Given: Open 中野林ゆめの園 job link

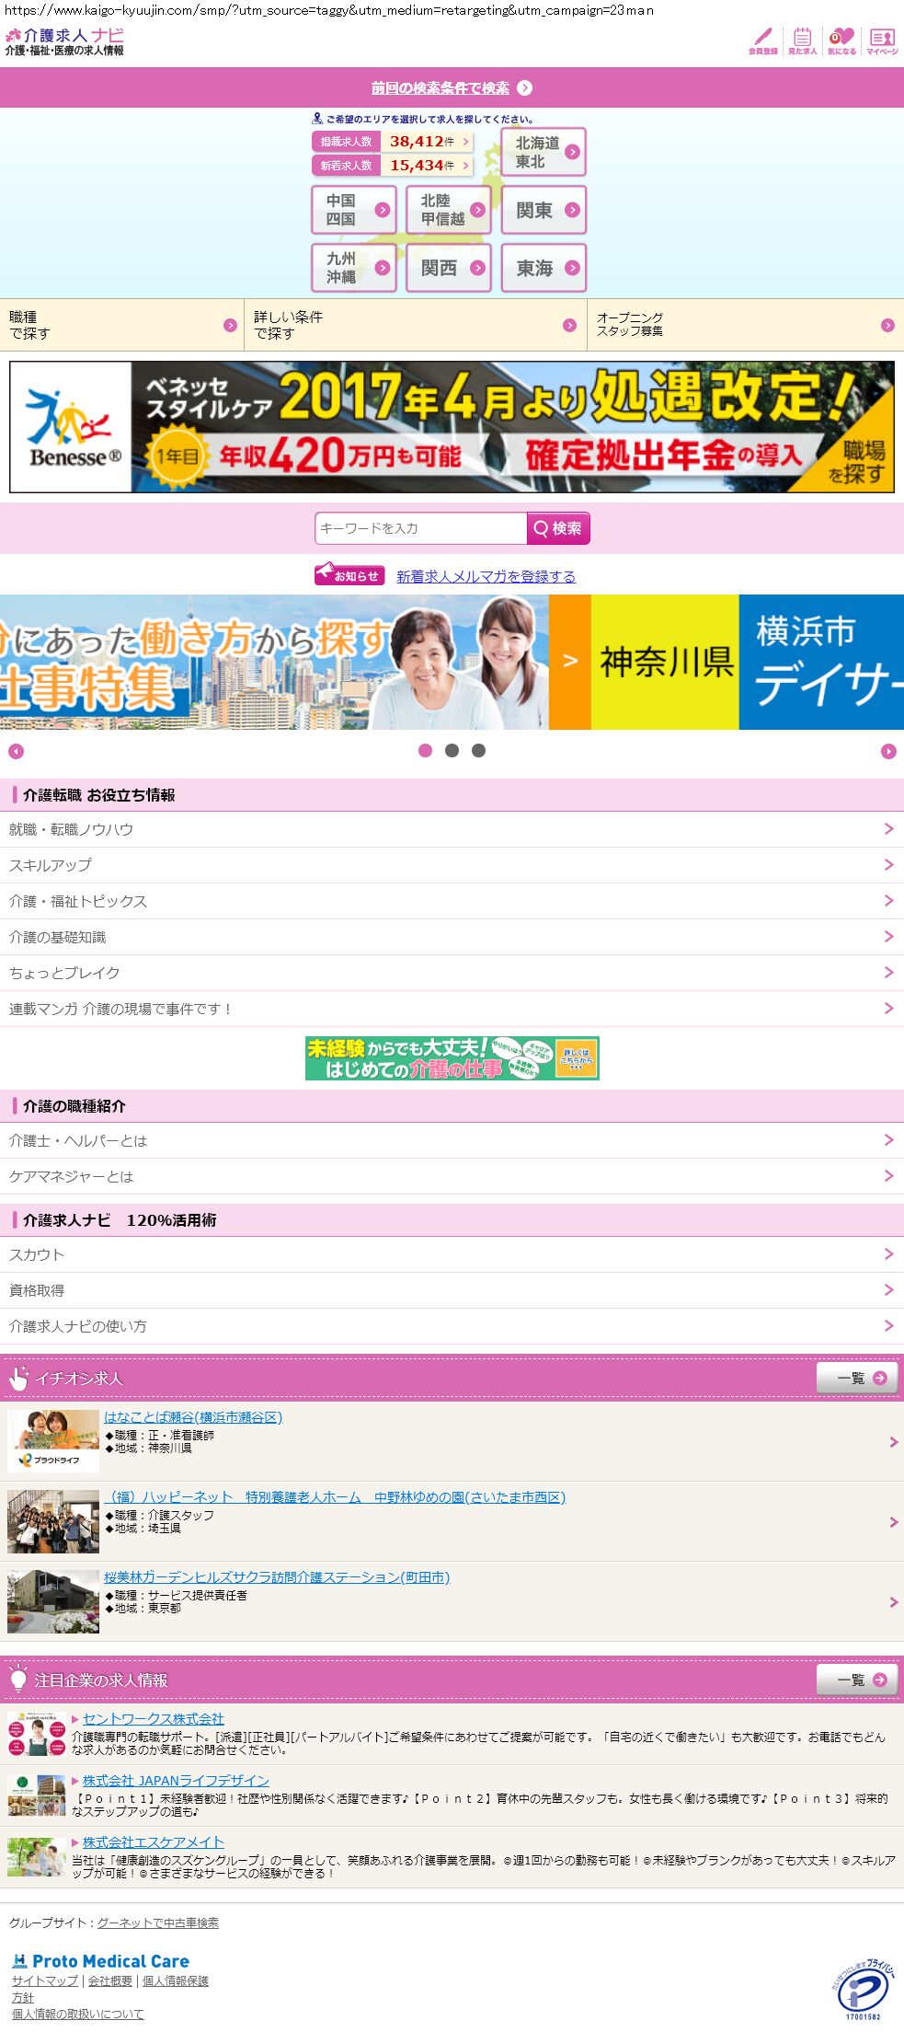Looking at the screenshot, I should click(335, 1497).
